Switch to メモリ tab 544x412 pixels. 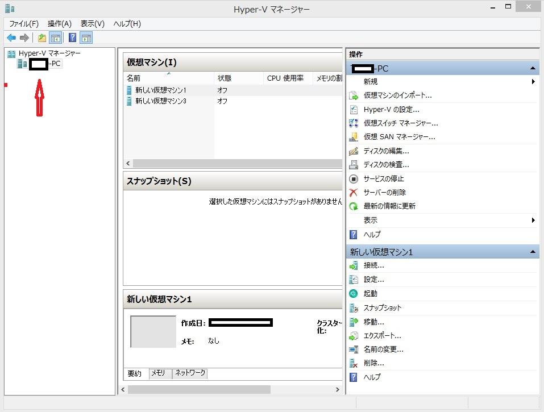tap(160, 373)
